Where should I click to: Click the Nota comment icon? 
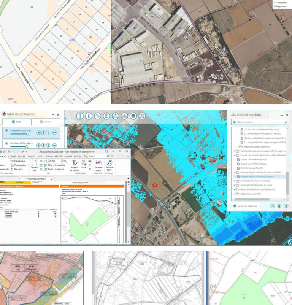tap(84, 163)
